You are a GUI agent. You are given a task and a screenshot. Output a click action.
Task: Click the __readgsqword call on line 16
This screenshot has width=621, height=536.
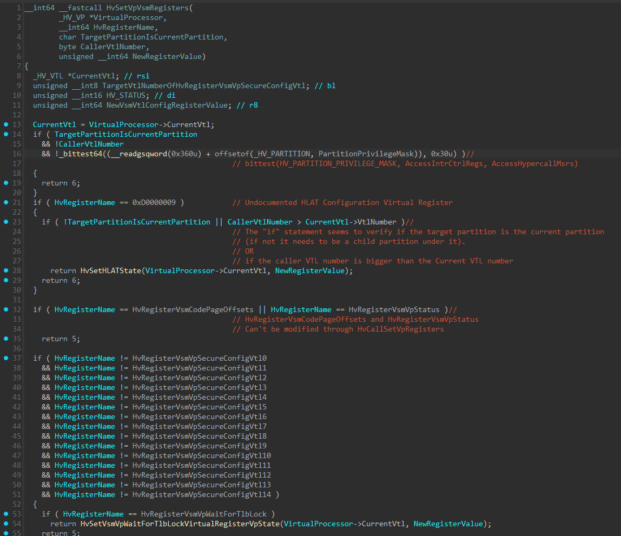pos(138,154)
